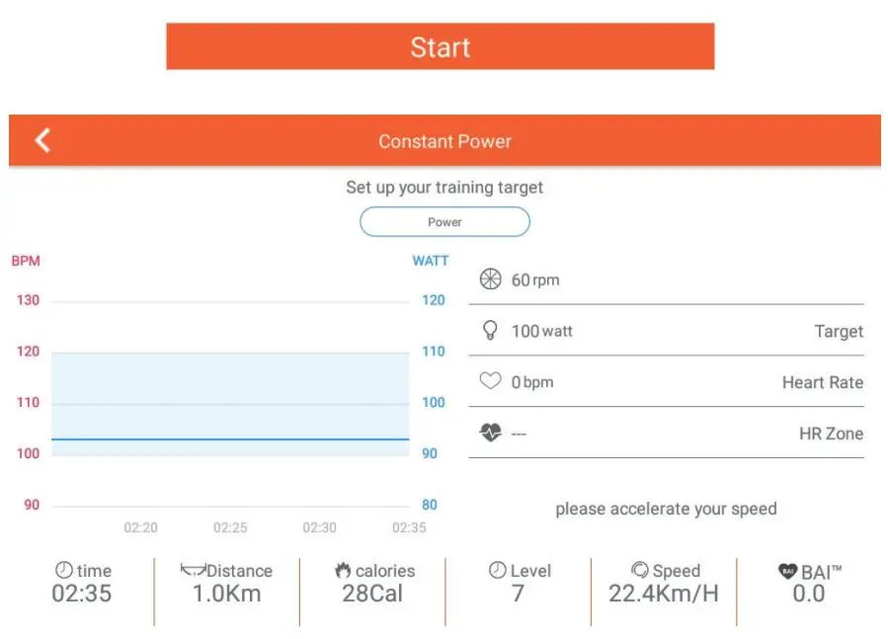Click the Speed ring icon
Image resolution: width=888 pixels, height=639 pixels.
pyautogui.click(x=640, y=571)
